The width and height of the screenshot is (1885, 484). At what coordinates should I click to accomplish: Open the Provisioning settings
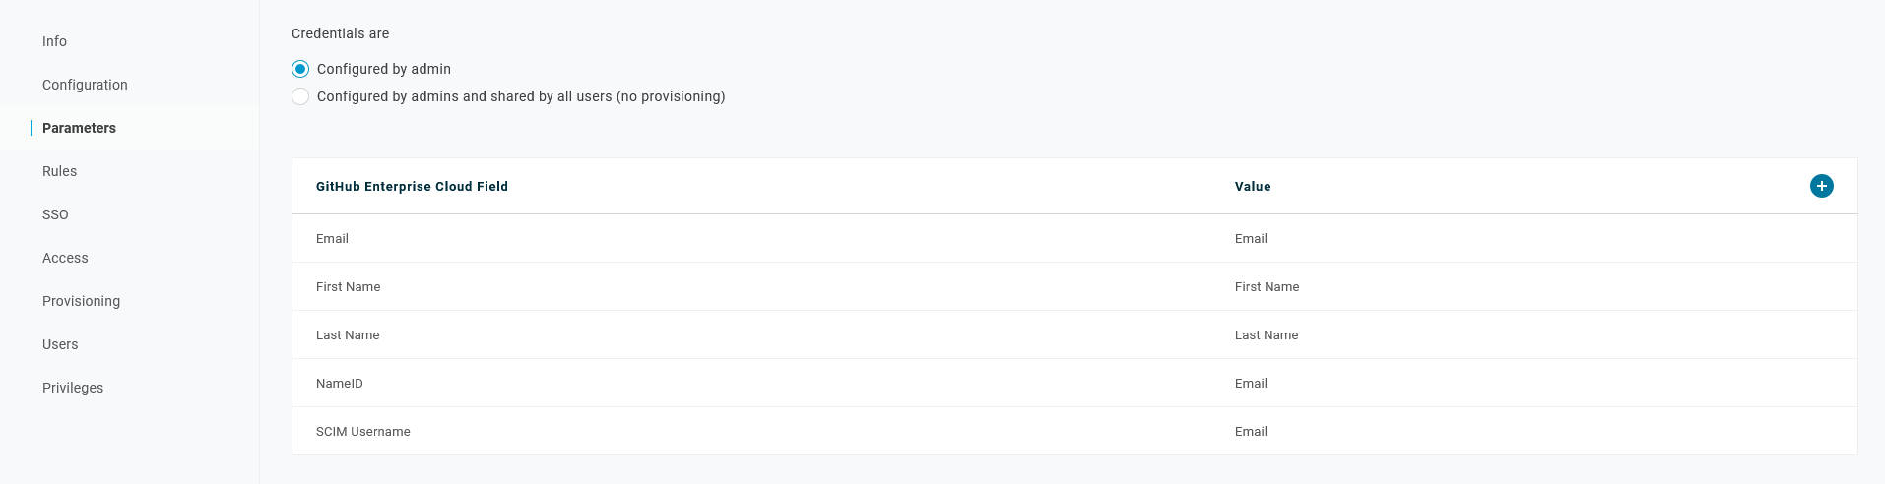coord(81,301)
